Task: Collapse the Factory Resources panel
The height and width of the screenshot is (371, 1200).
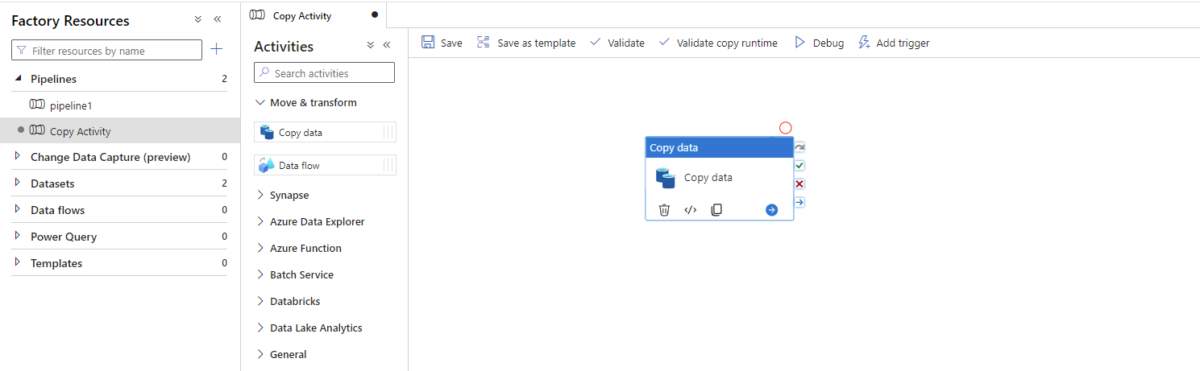Action: (x=217, y=19)
